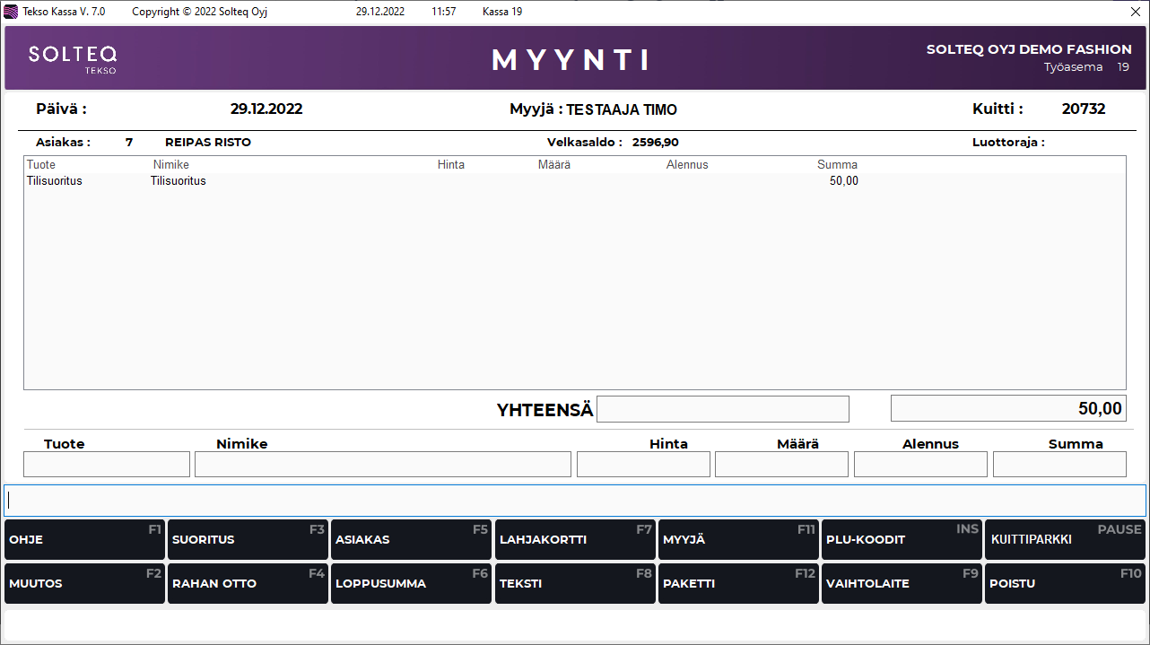Image resolution: width=1150 pixels, height=645 pixels.
Task: Click the Hinta price input field
Action: click(643, 465)
